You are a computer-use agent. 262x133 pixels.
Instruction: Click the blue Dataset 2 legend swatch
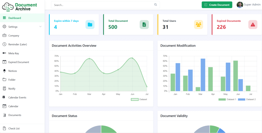(x=242, y=99)
